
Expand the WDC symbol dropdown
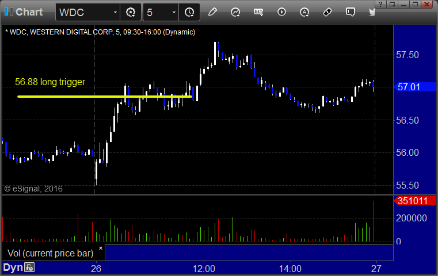[x=115, y=13]
